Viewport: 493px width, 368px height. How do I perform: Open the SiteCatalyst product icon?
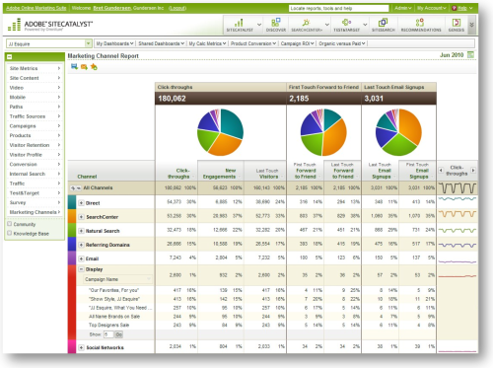point(240,25)
